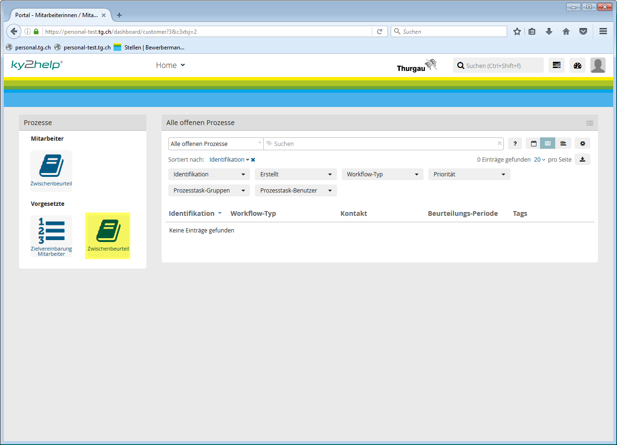Open the Home dropdown menu

tap(170, 65)
